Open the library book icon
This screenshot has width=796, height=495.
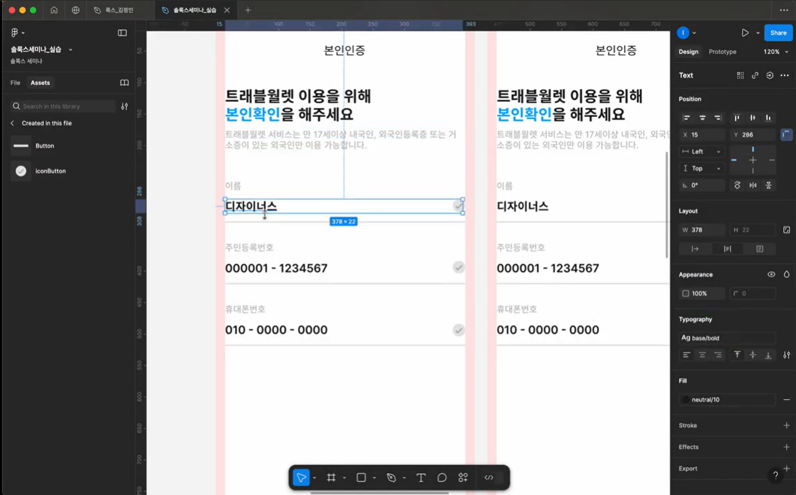(x=124, y=83)
